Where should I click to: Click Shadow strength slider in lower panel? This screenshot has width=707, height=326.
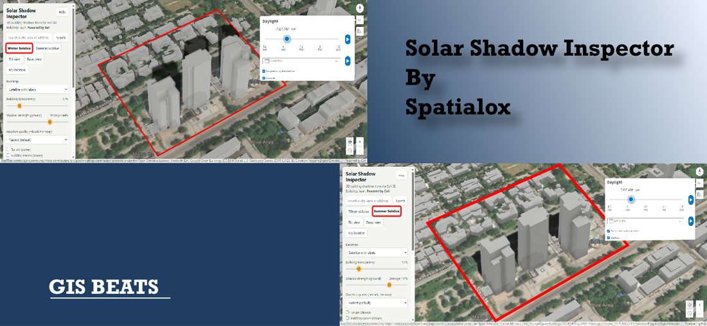click(x=377, y=284)
